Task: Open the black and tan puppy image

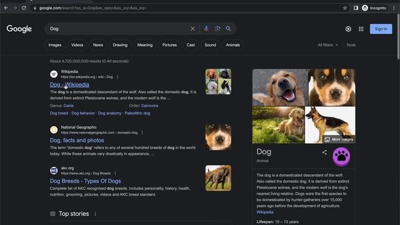Action: 332,87
